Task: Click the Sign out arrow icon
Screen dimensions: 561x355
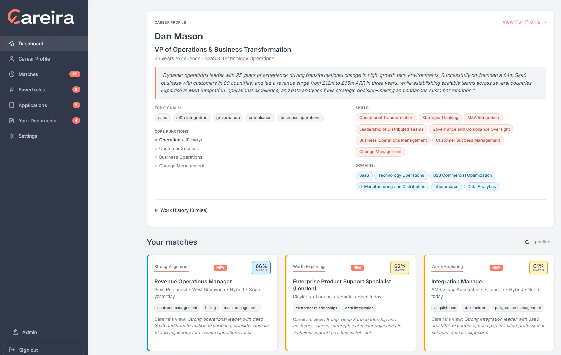Action: [x=12, y=350]
